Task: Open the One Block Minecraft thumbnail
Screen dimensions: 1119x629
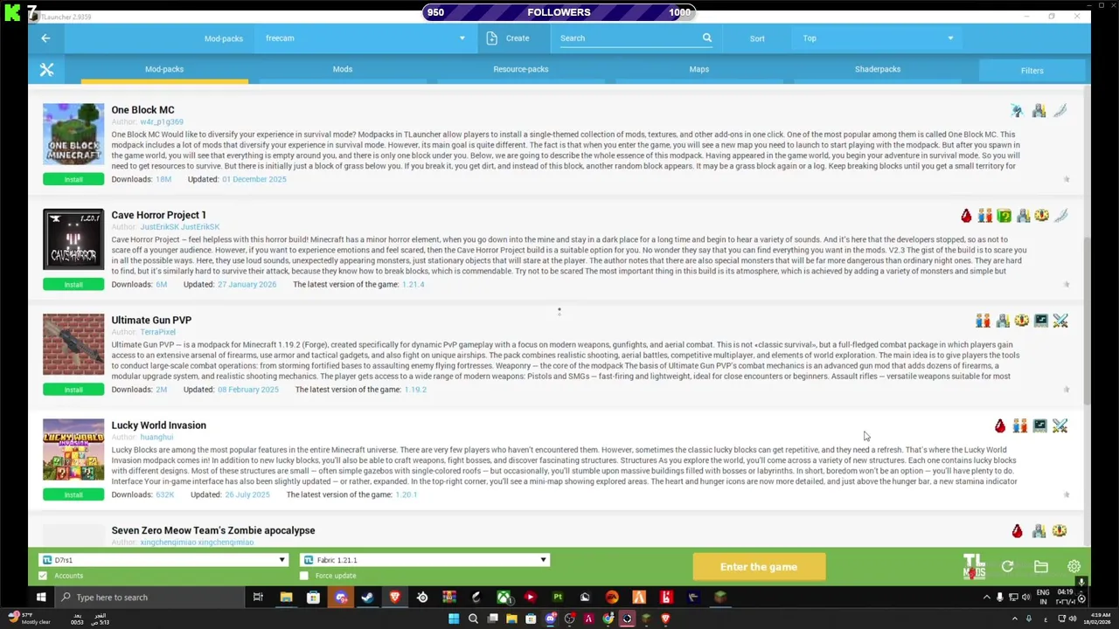Action: coord(73,135)
